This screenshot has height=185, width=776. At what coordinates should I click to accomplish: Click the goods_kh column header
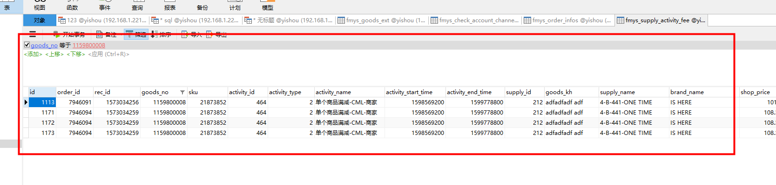coord(572,92)
